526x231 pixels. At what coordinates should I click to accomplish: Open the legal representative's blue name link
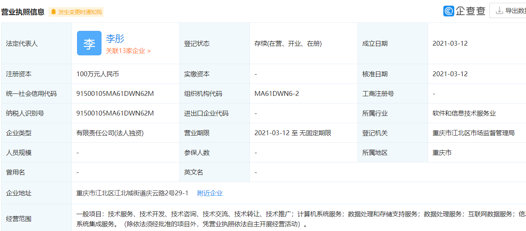coord(115,38)
